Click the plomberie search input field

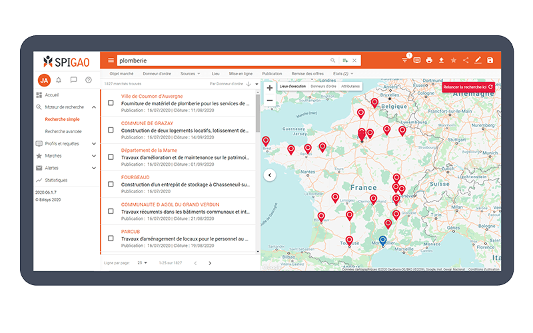point(220,61)
